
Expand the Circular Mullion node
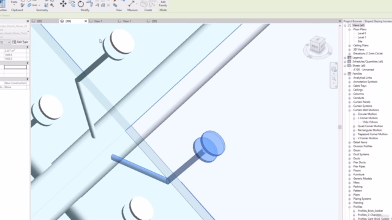(354, 114)
